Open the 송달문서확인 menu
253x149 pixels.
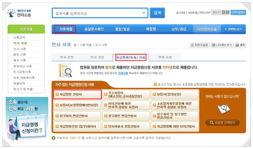click(x=94, y=29)
